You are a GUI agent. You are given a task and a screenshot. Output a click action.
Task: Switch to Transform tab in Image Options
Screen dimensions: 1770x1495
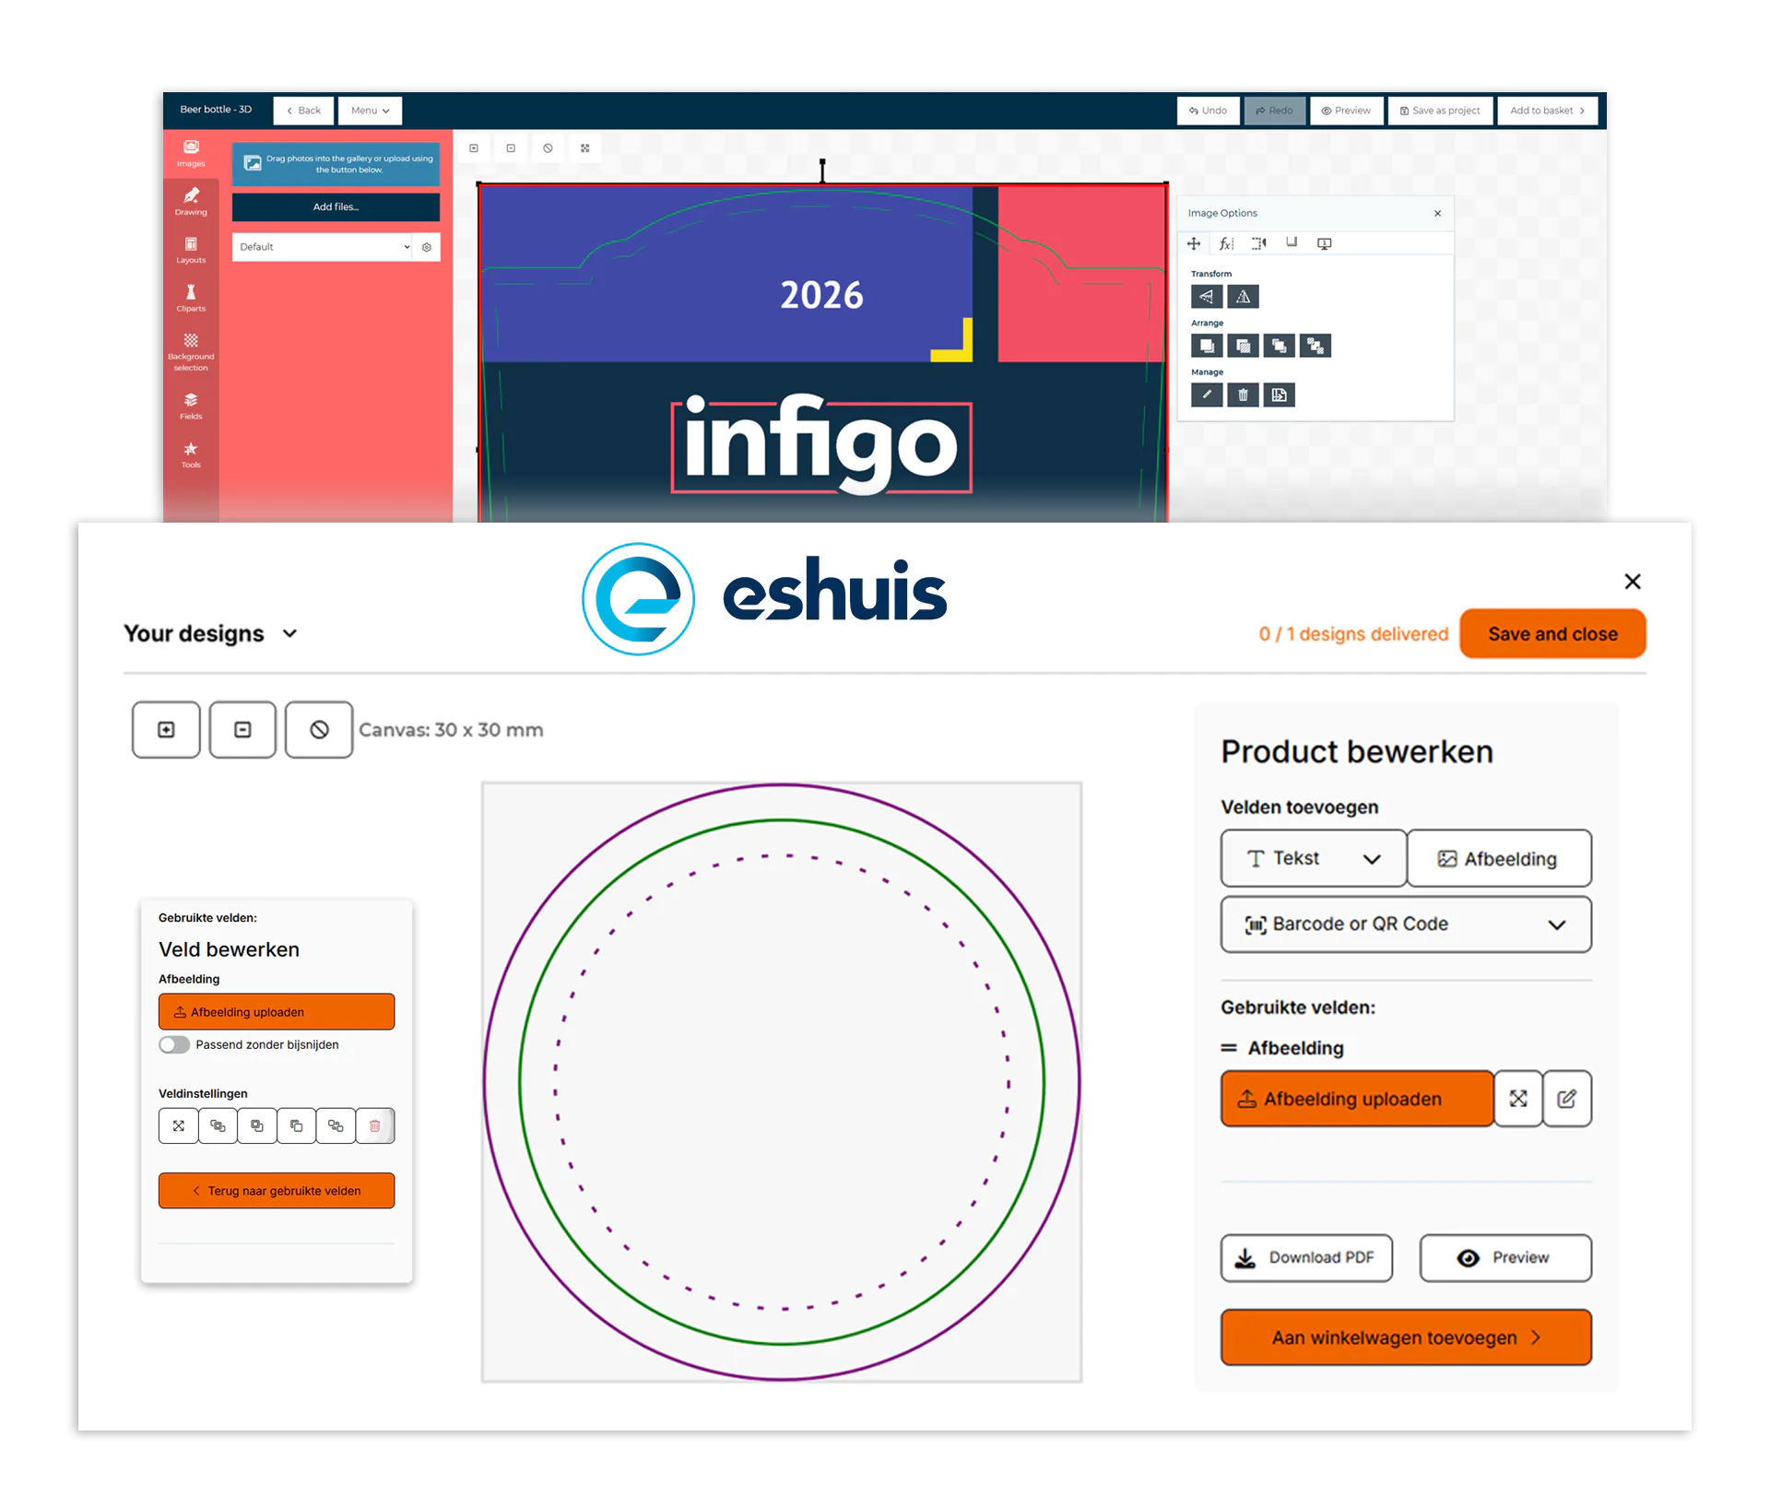click(1194, 243)
